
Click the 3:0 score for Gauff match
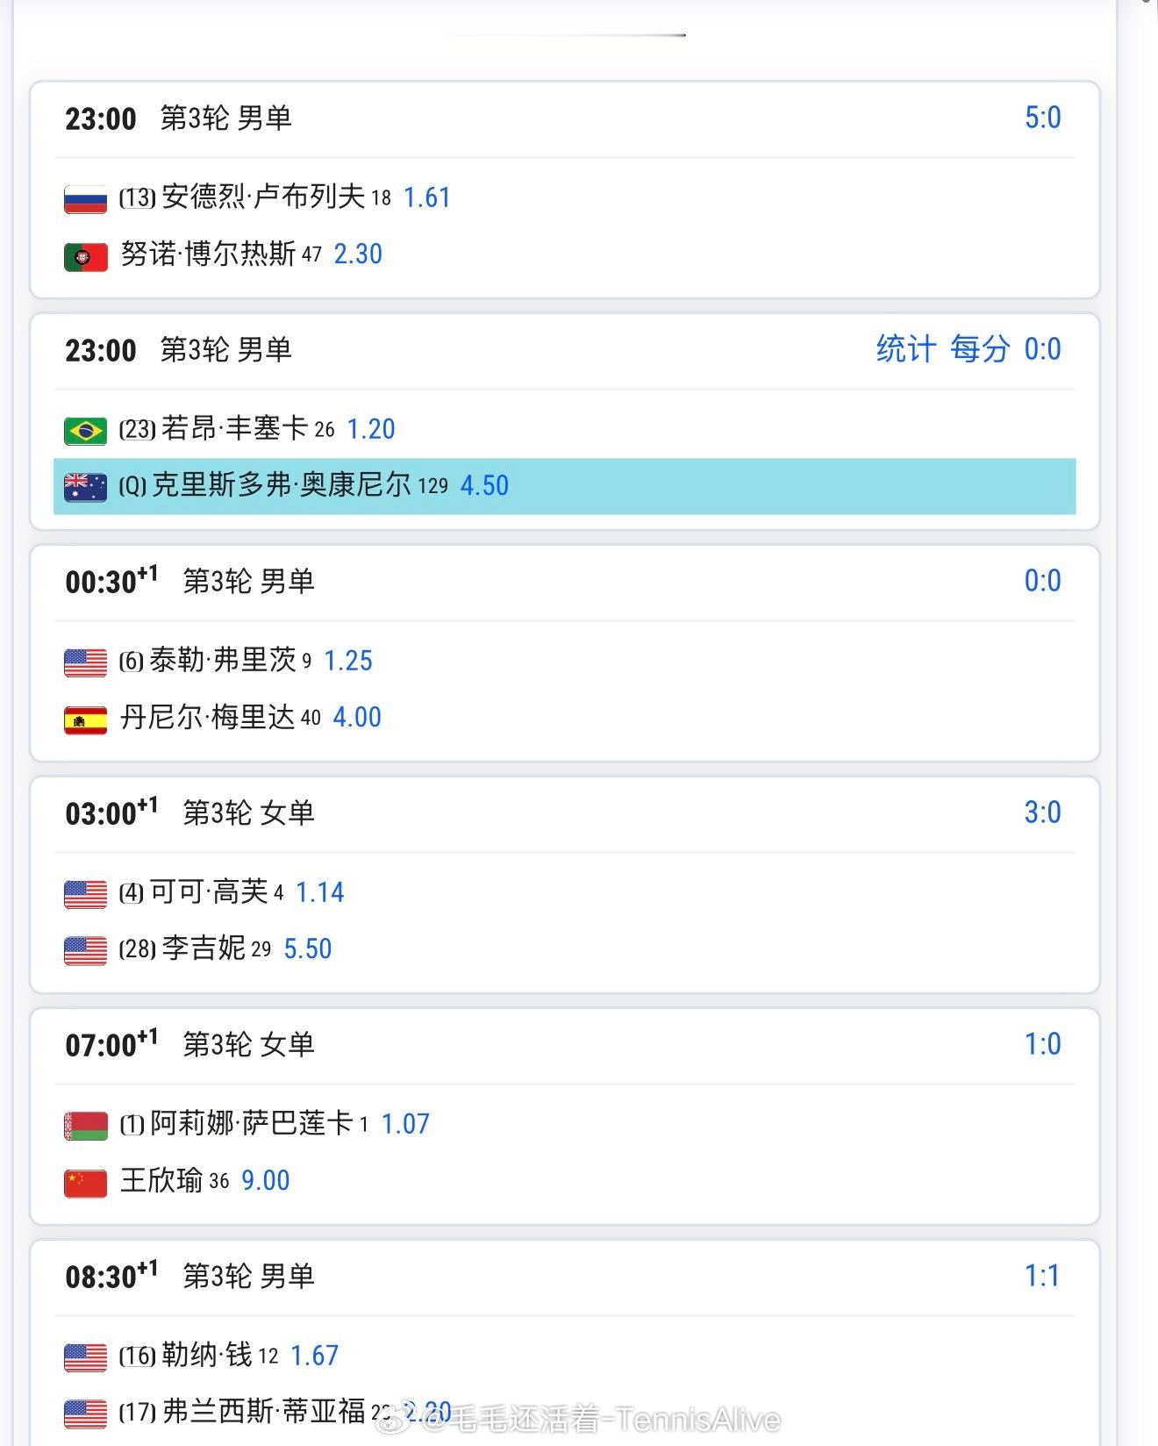pyautogui.click(x=1043, y=812)
